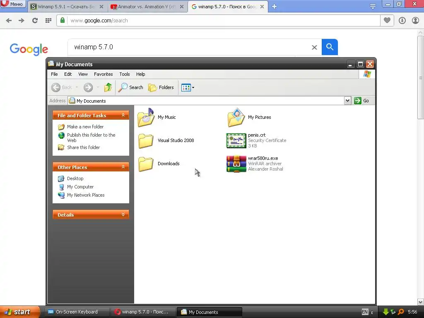Close the winamp 5.7.0 Google tab
Image resolution: width=424 pixels, height=318 pixels.
point(262,7)
